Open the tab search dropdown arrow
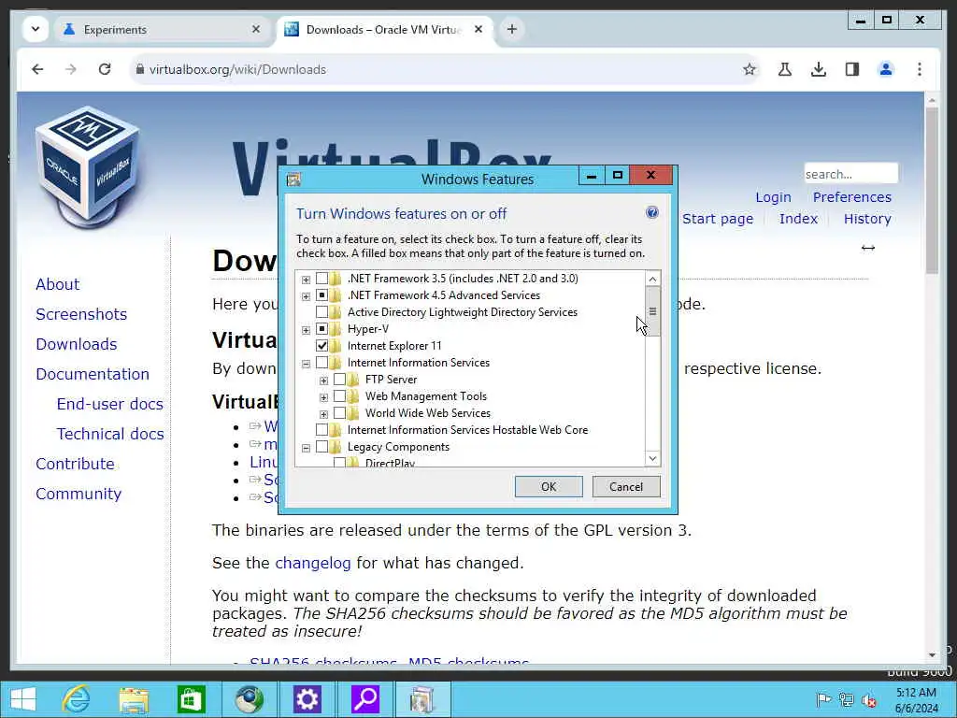The height and width of the screenshot is (718, 957). coord(36,29)
